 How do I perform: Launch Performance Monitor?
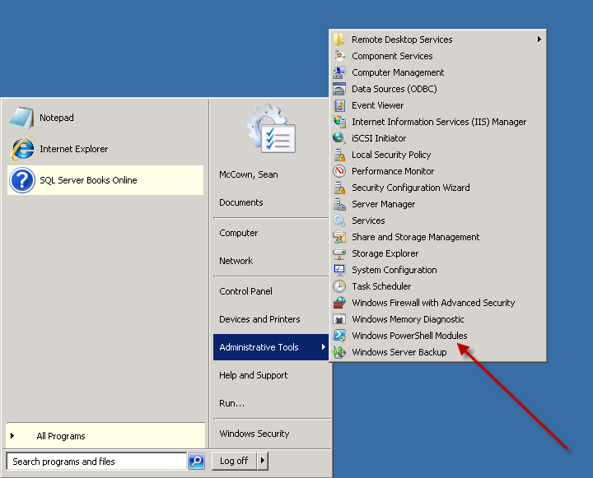[x=438, y=171]
